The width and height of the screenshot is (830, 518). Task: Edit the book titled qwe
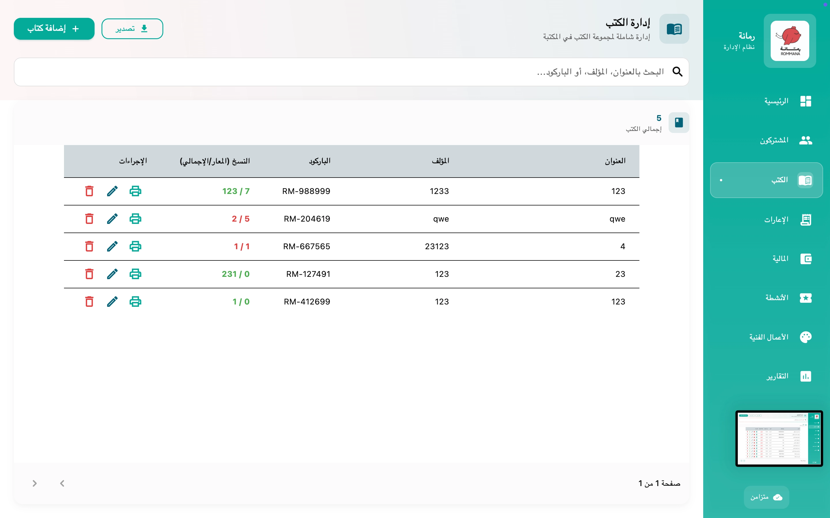click(x=112, y=219)
